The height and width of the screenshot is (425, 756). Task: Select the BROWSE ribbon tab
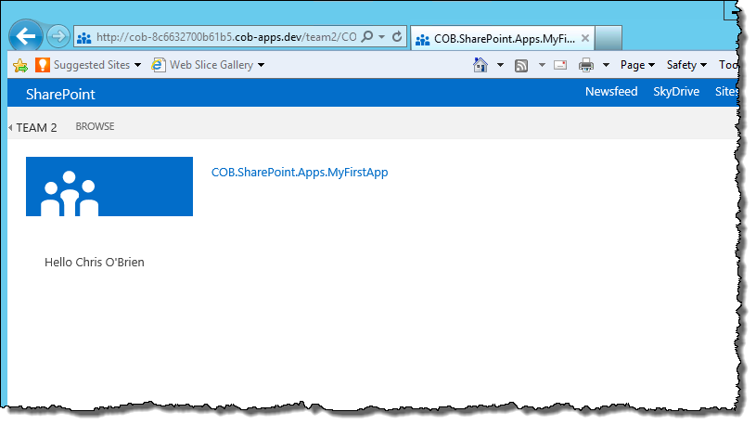95,126
